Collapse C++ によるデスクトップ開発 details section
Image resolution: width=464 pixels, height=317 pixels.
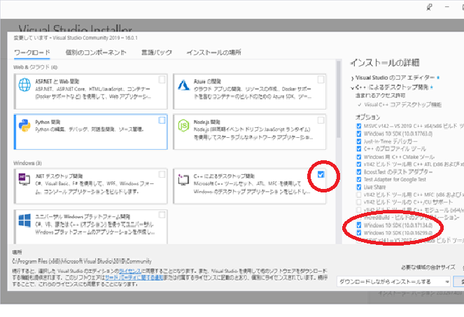[352, 88]
